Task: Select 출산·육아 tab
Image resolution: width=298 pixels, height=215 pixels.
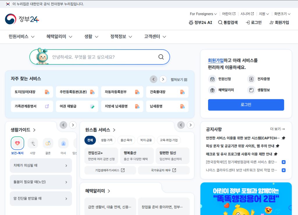Action: tap(126, 140)
